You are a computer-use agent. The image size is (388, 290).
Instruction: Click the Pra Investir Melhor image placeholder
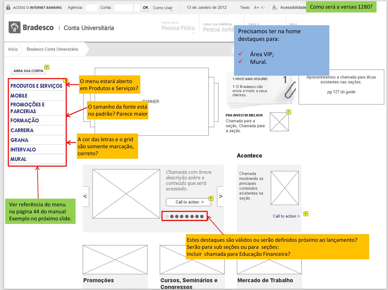point(279,122)
